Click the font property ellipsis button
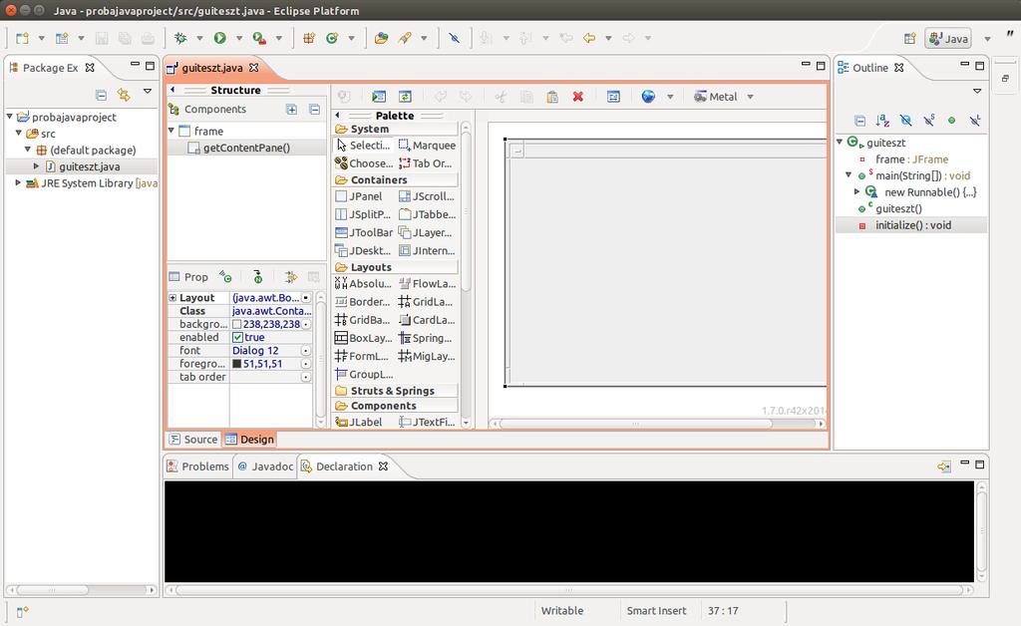1021x626 pixels. coord(306,350)
